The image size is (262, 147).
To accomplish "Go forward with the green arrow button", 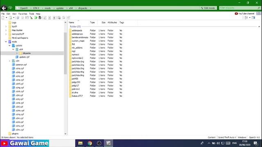I will pyautogui.click(x=10, y=8).
